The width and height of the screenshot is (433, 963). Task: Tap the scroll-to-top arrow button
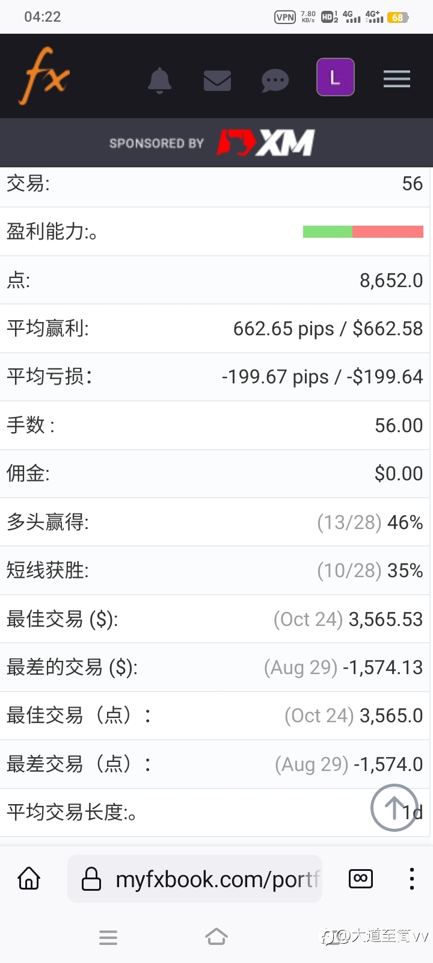(x=395, y=808)
